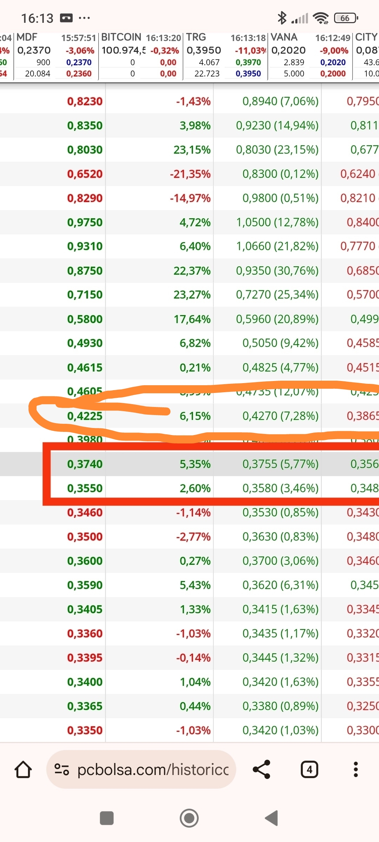Tap Android recent apps square button

[107, 818]
